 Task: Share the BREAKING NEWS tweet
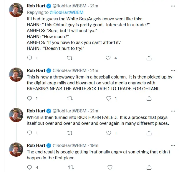click(x=149, y=98)
